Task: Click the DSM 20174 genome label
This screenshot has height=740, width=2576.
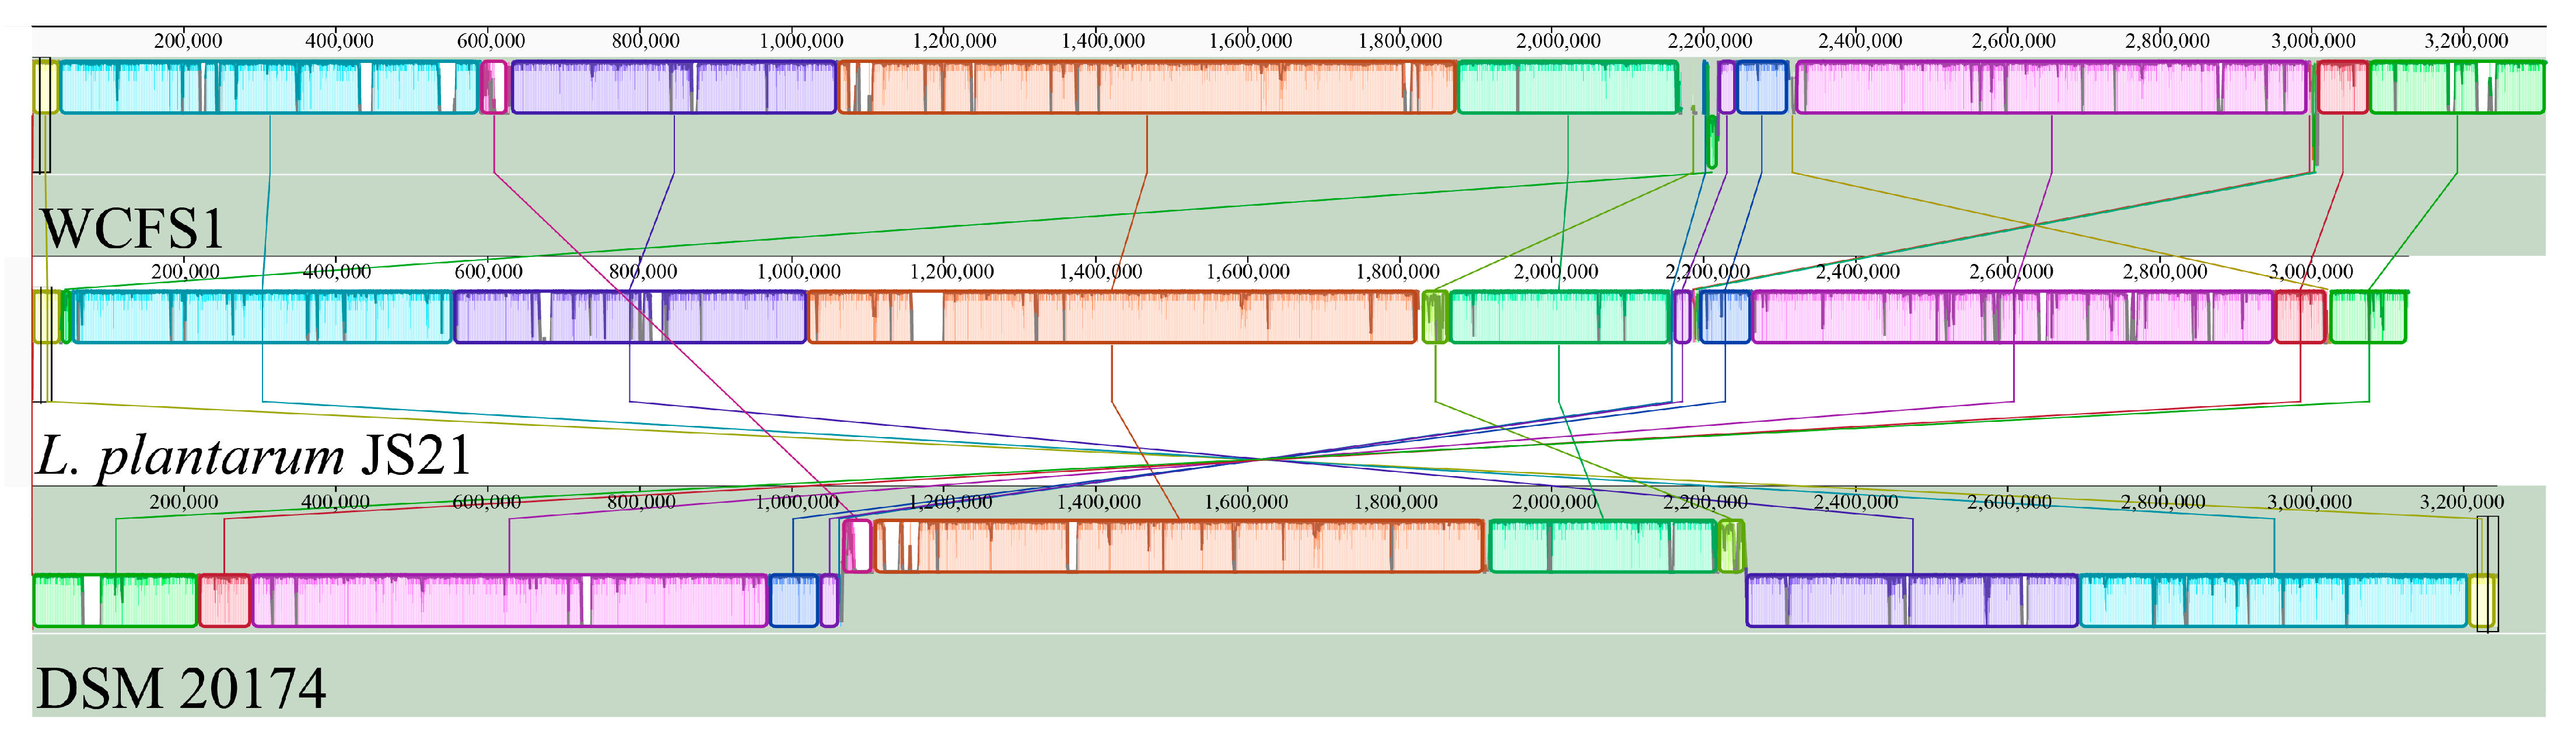Action: pos(181,688)
